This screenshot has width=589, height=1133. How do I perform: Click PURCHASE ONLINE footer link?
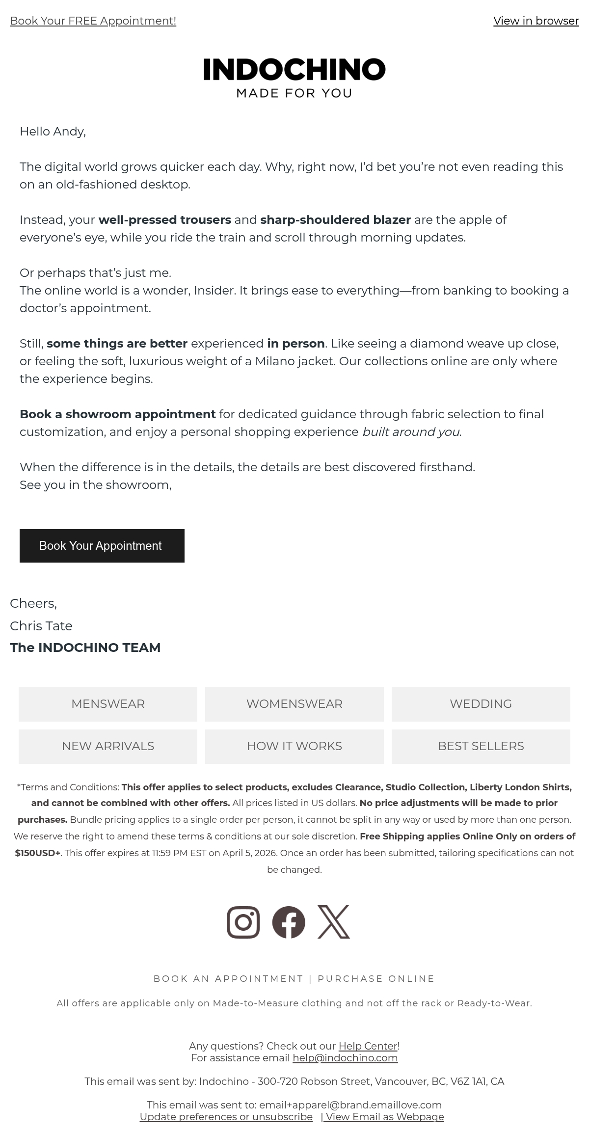point(376,979)
